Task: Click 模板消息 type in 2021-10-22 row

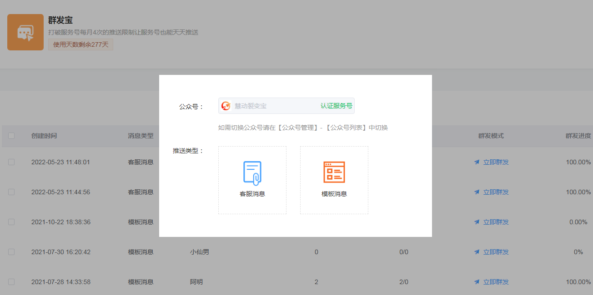Action: click(141, 222)
